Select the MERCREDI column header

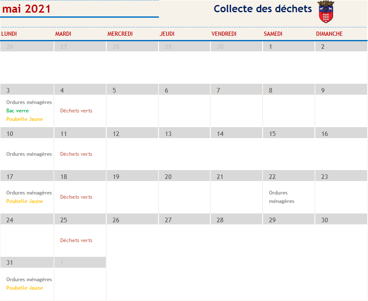[x=120, y=34]
